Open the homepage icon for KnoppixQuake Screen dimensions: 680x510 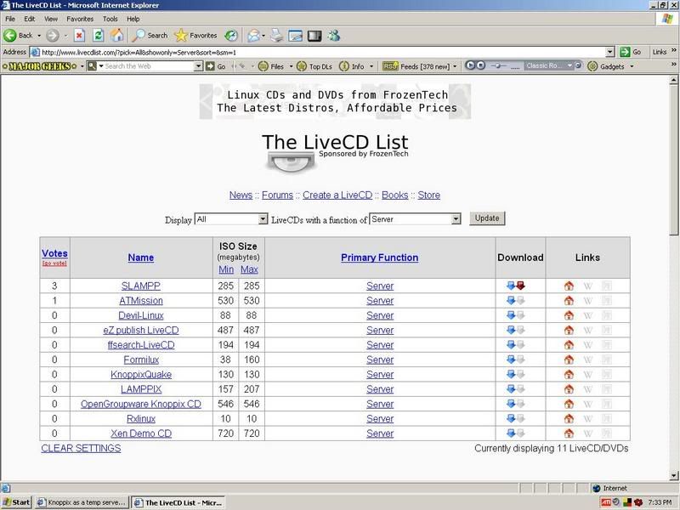coord(569,374)
